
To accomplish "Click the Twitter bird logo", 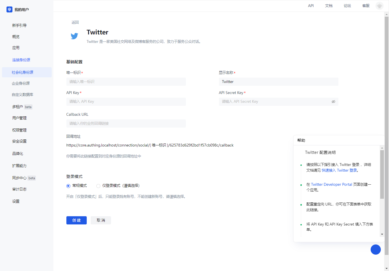I will (x=74, y=36).
